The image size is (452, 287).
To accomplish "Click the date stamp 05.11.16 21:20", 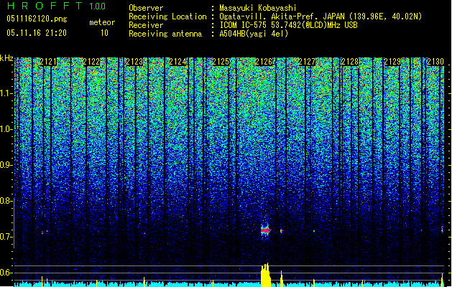I will click(x=37, y=33).
